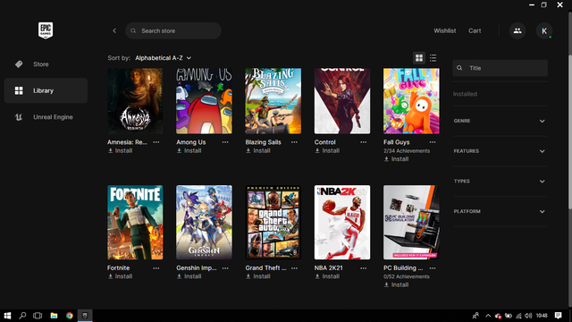The width and height of the screenshot is (572, 322).
Task: Click the library vertical scrollbar
Action: click(x=570, y=131)
